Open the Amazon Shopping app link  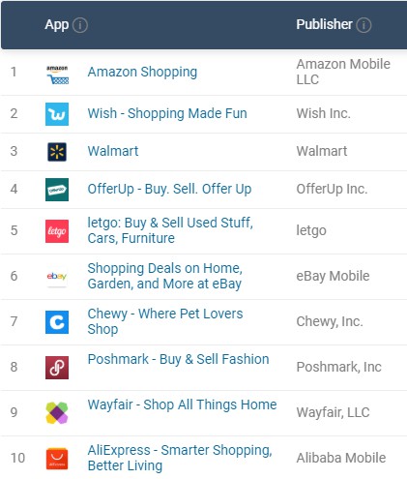click(x=142, y=72)
